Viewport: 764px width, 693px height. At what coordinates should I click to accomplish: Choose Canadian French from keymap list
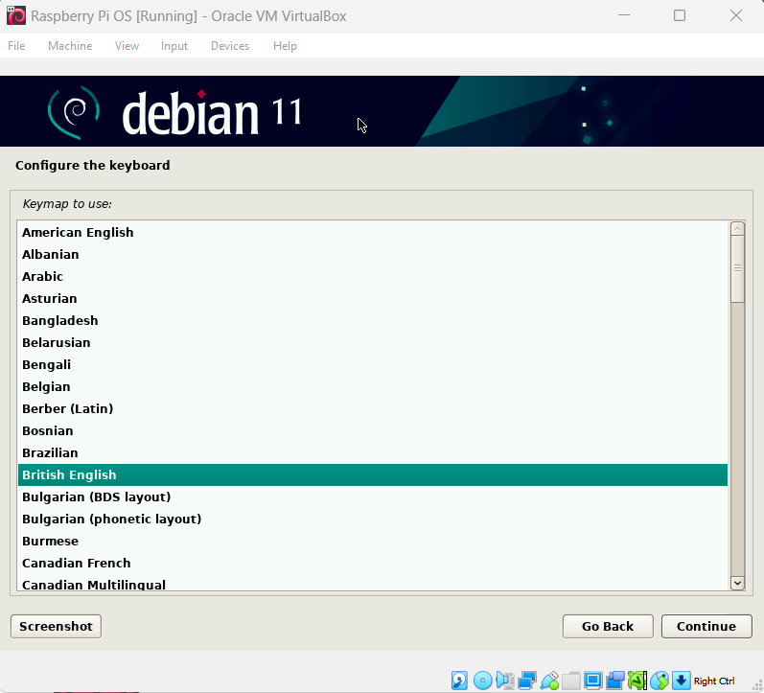click(76, 563)
